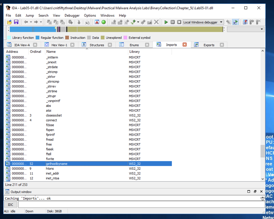Click the IDC button
The width and height of the screenshot is (274, 219).
(x=11, y=204)
